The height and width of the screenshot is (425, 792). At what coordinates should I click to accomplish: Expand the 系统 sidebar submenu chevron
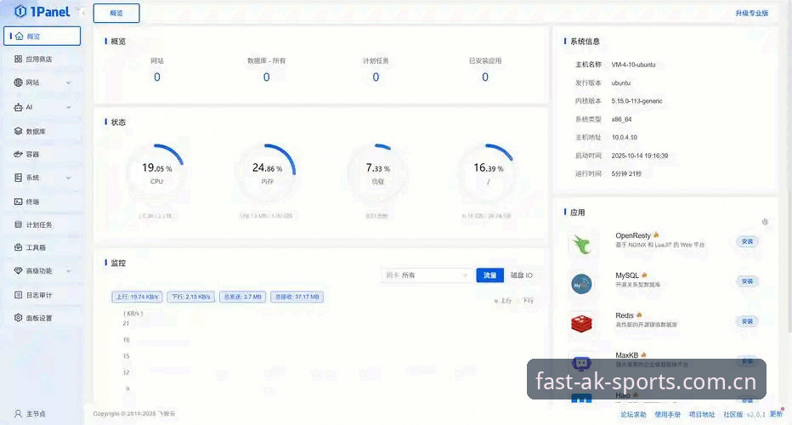(69, 178)
